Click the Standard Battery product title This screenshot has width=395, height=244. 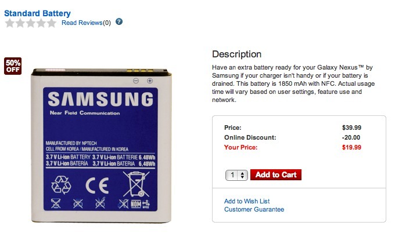click(x=37, y=13)
